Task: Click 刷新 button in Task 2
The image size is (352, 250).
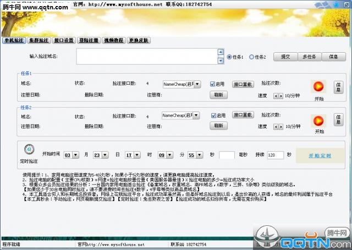Action: click(x=219, y=126)
